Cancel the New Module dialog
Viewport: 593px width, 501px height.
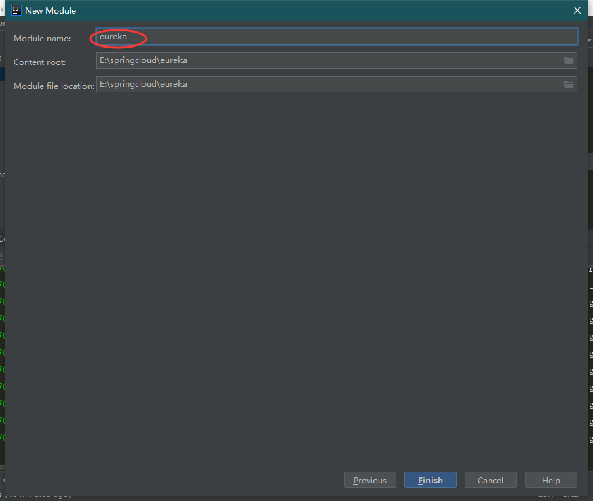point(491,480)
